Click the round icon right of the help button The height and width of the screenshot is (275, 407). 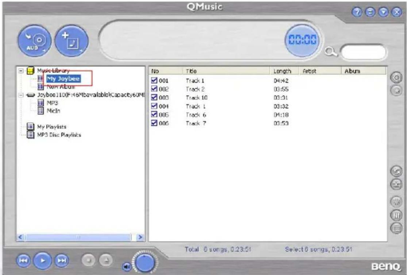[370, 12]
